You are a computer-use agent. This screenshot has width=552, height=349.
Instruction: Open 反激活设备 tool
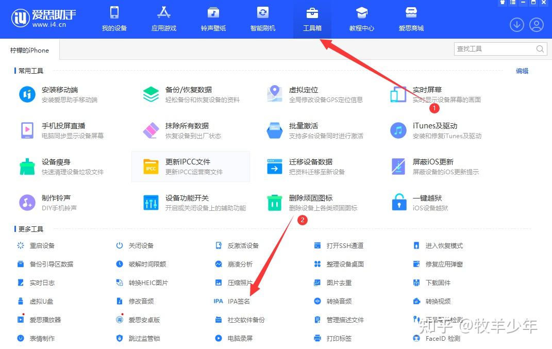237,246
